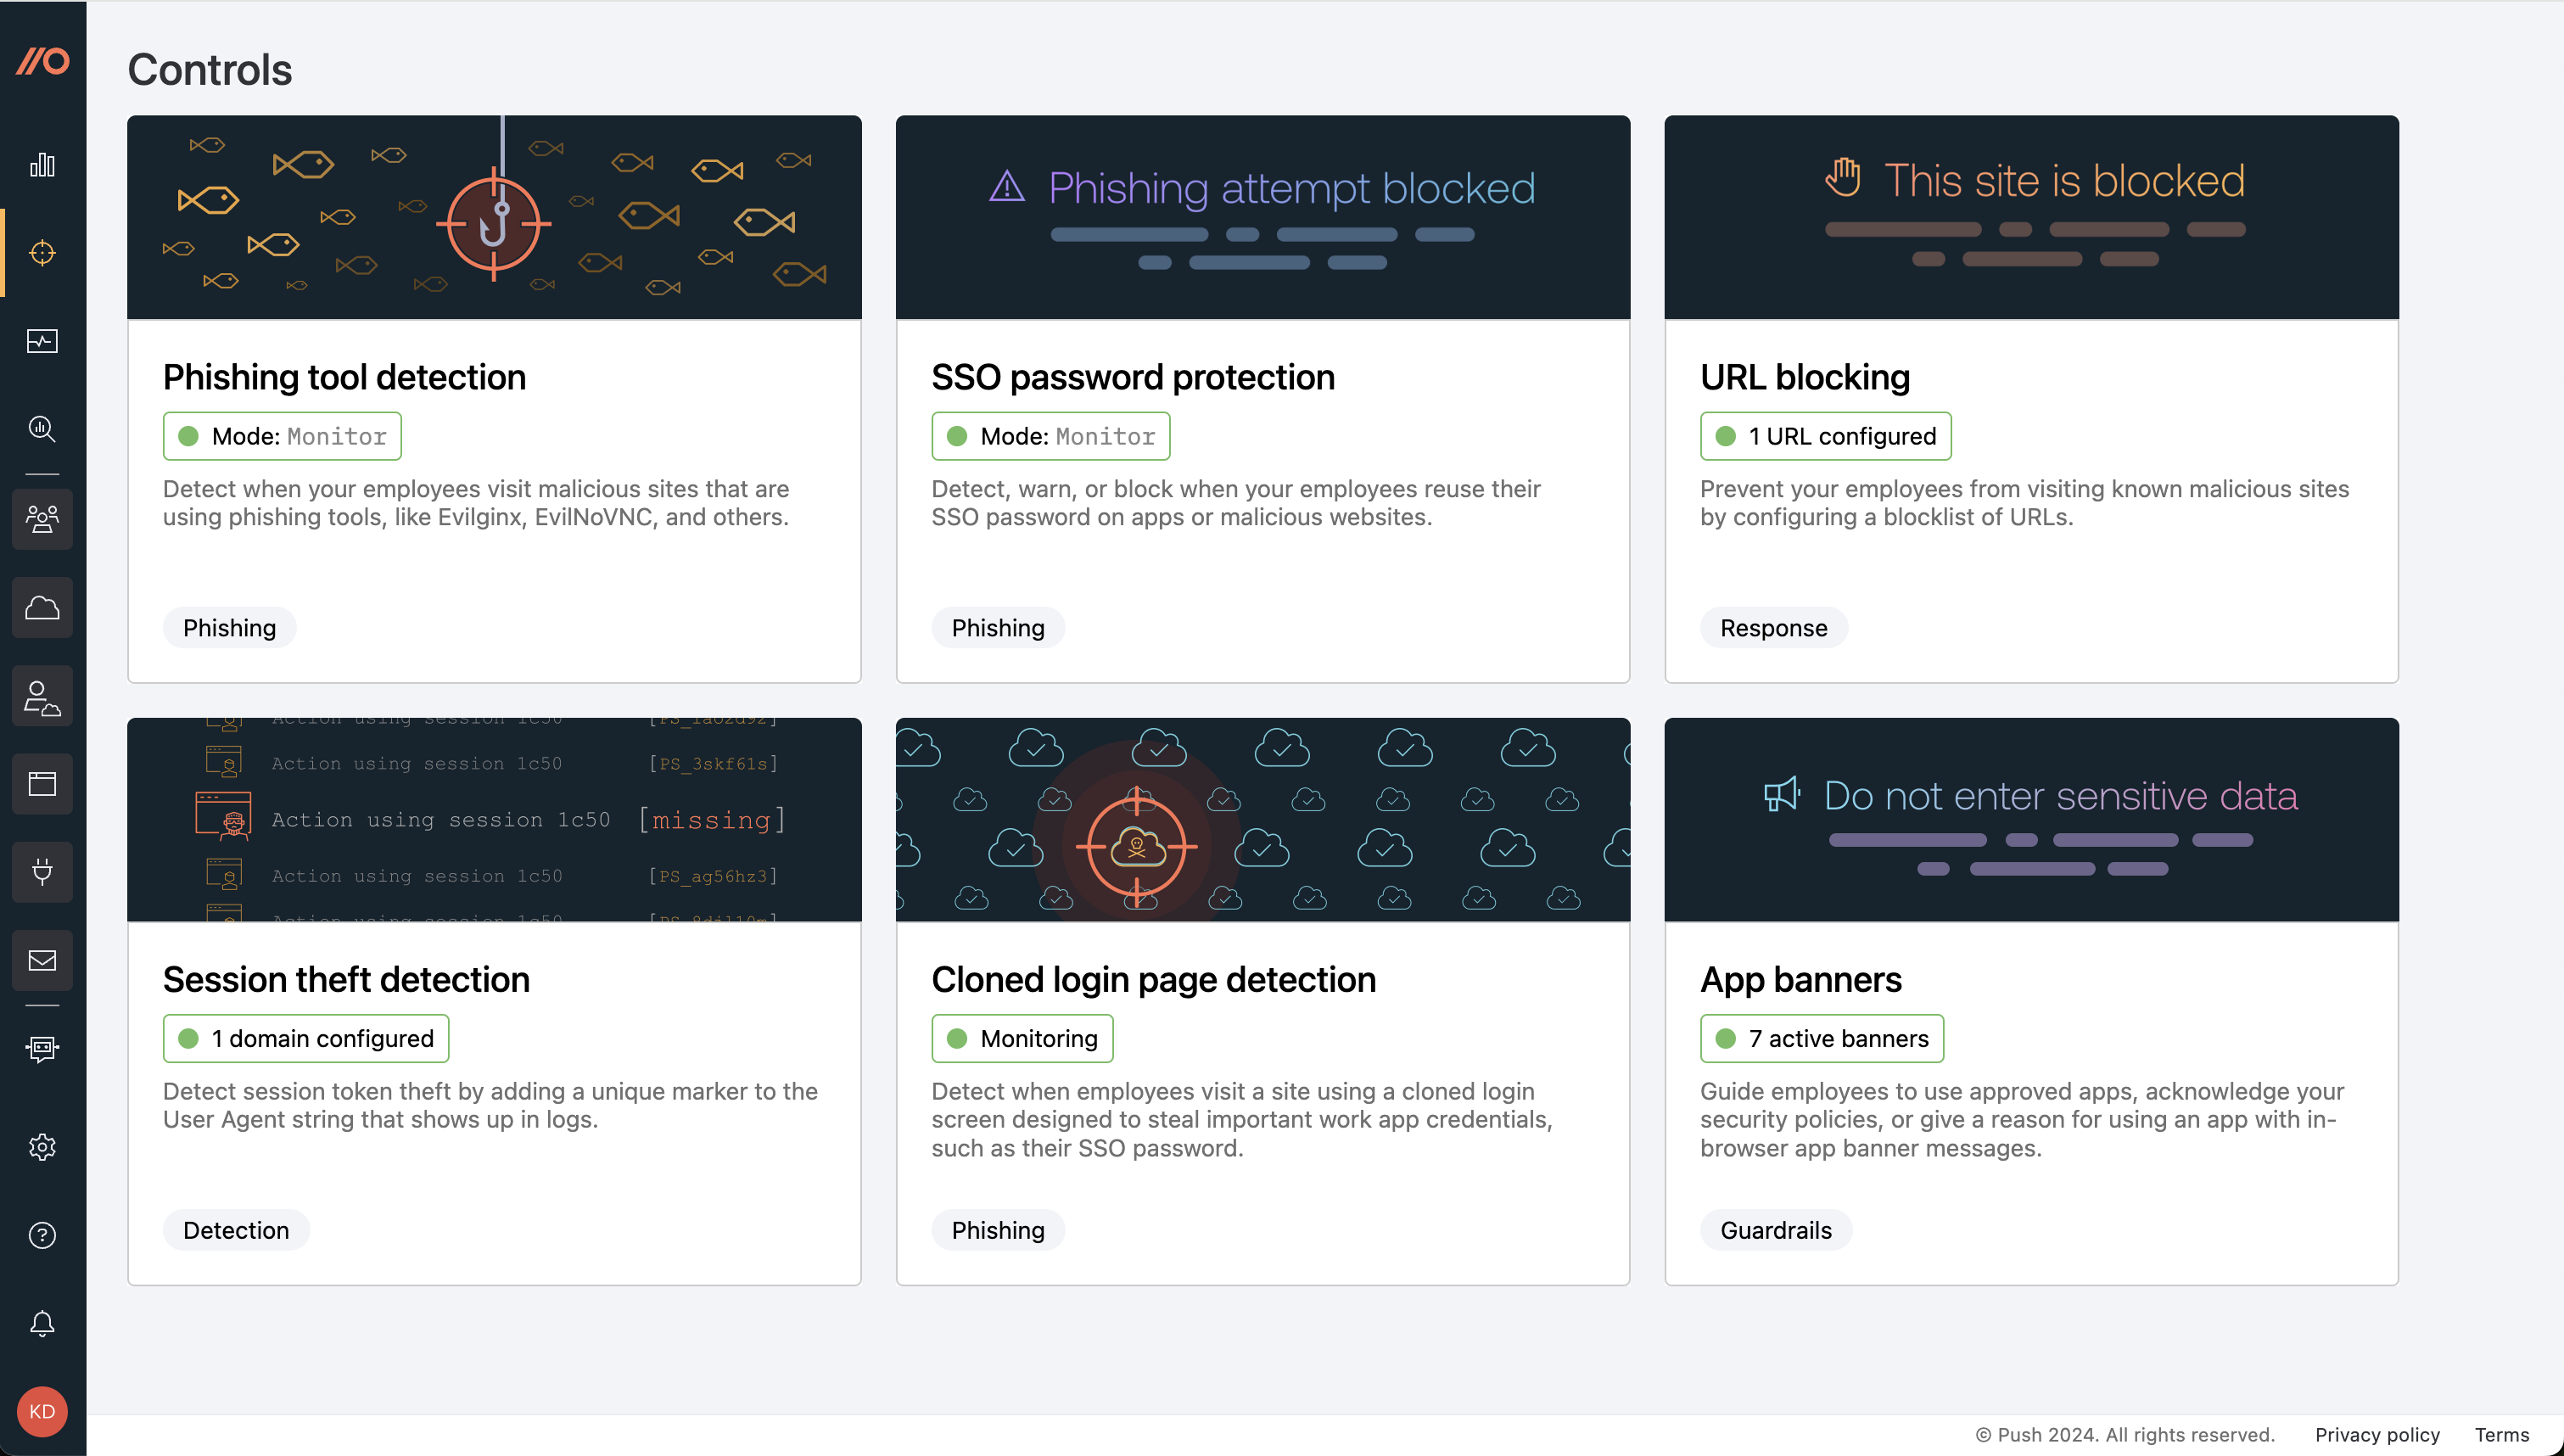Select the person management icon

click(x=42, y=518)
